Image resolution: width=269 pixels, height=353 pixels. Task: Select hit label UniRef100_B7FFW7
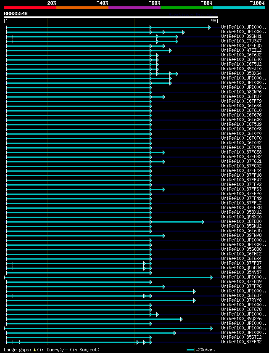(x=241, y=180)
